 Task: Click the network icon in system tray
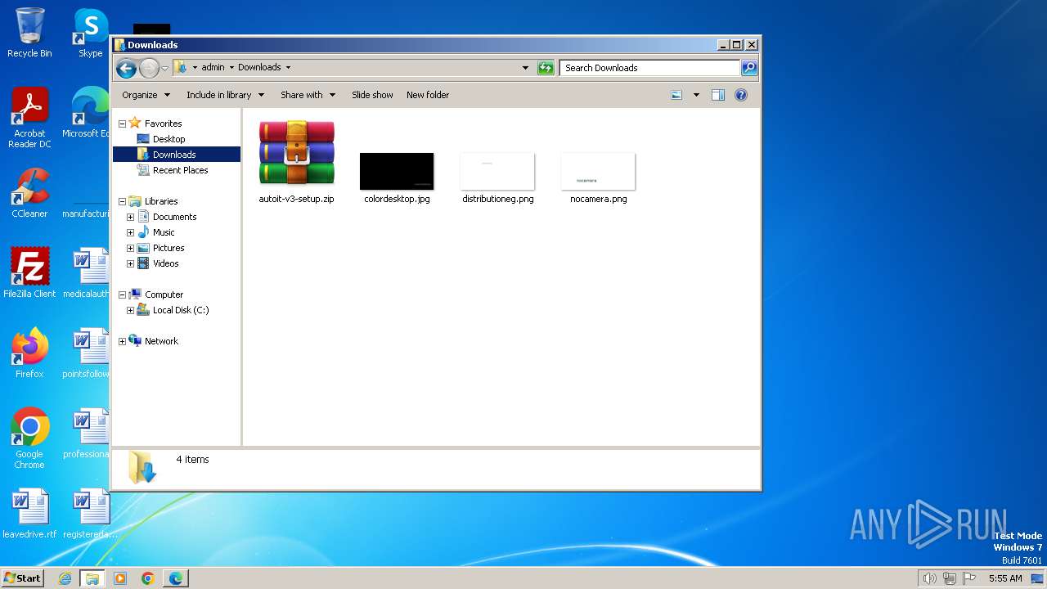coord(949,578)
